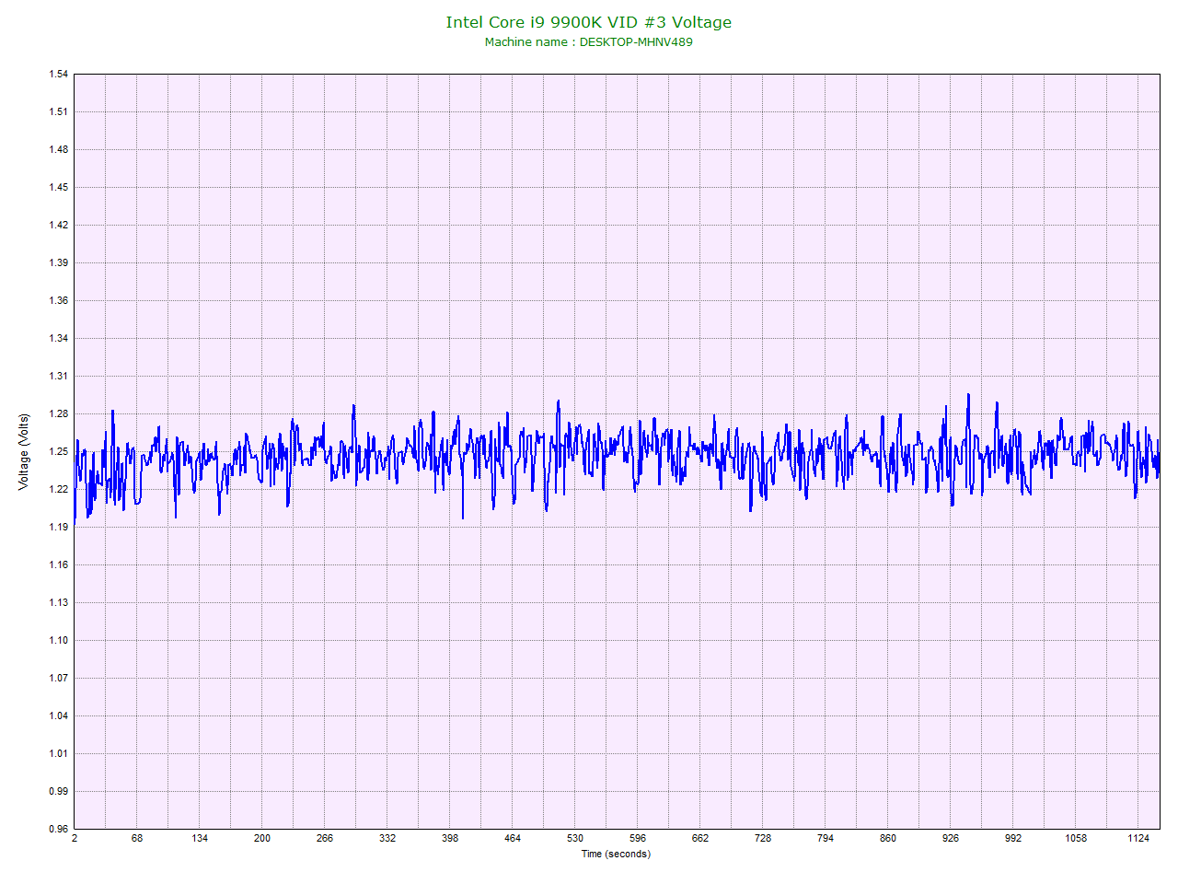This screenshot has height=884, width=1178.
Task: Click the chart title "Intel Core i9 9900K VID #3 Voltage"
Action: [x=589, y=22]
